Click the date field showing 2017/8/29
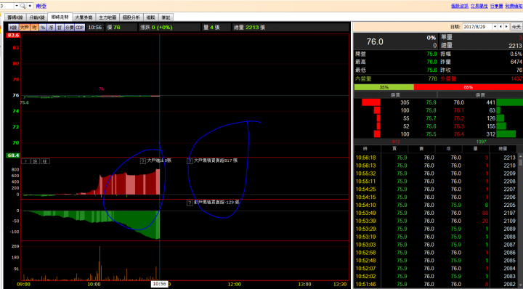Image resolution: width=523 pixels, height=289 pixels. click(477, 27)
